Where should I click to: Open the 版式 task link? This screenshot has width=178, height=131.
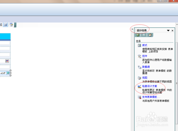[145, 45]
